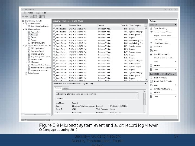
Task: Click the Filter Current Log funnel icon
Action: coord(151,43)
